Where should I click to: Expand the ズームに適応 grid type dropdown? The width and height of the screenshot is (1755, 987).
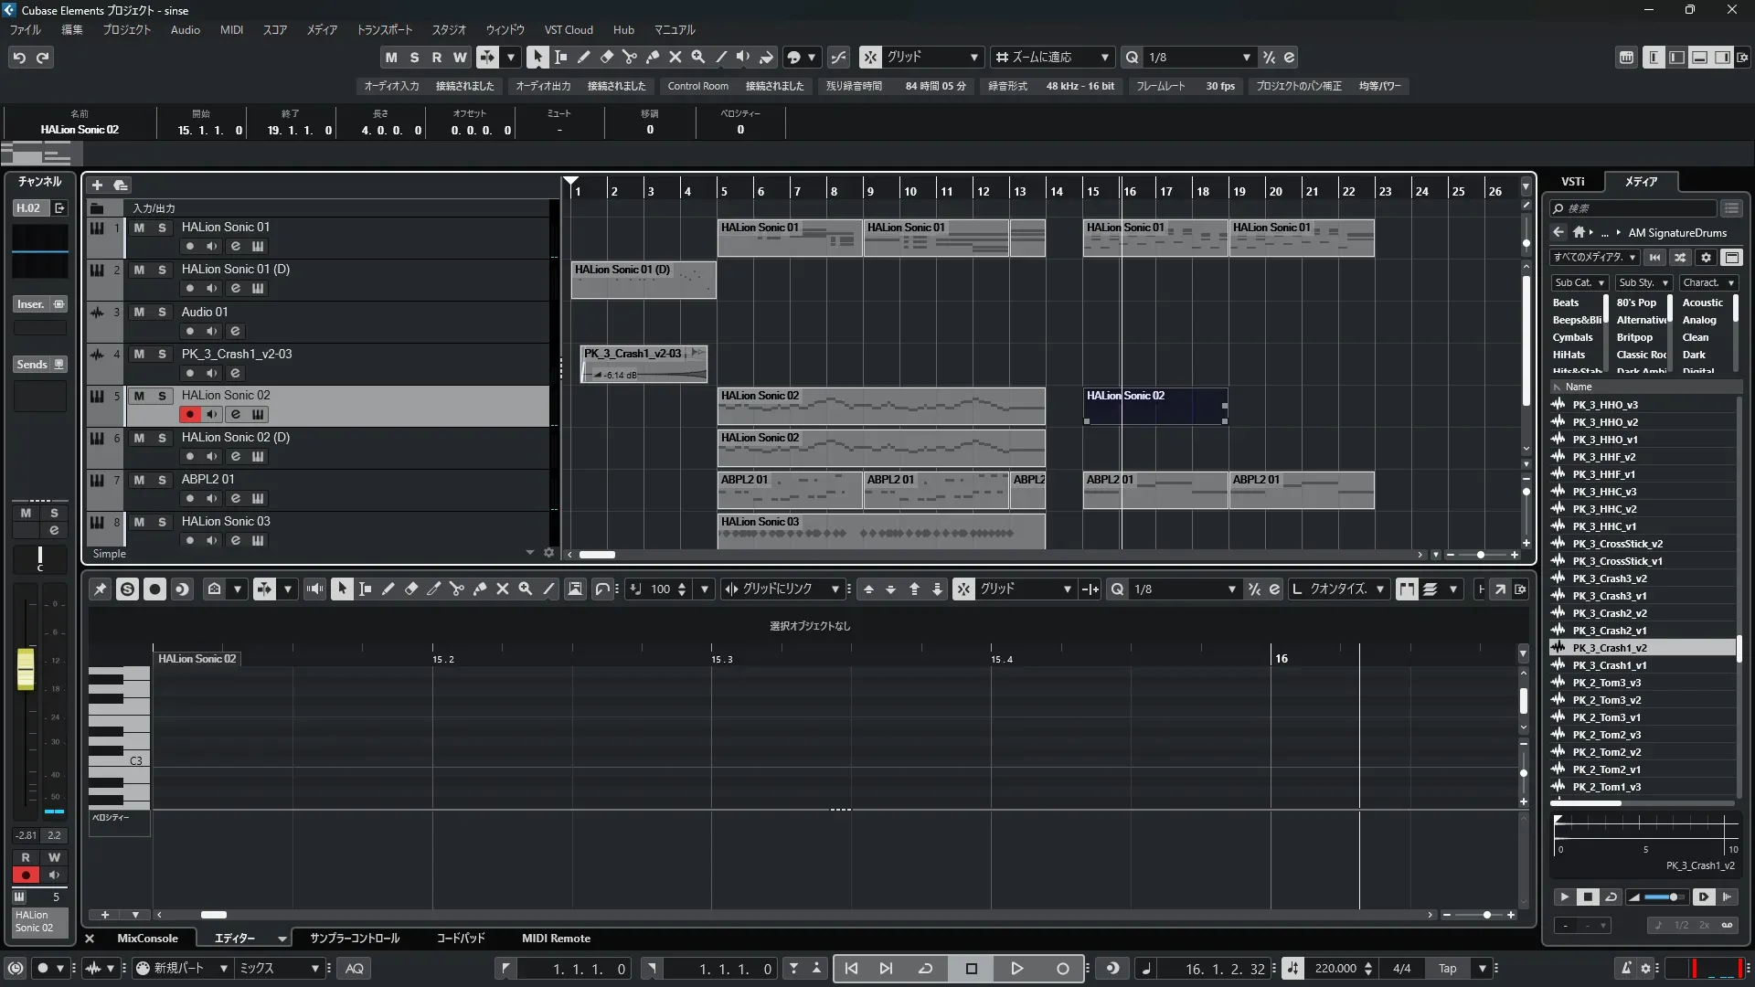[1104, 57]
